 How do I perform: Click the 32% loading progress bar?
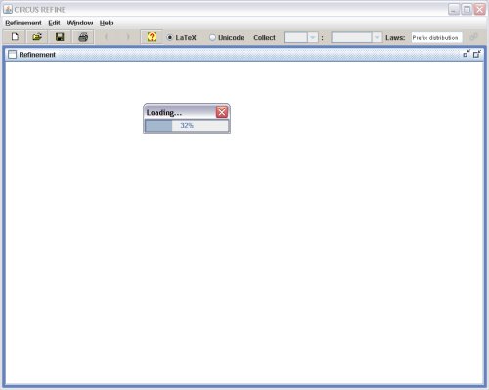click(187, 126)
